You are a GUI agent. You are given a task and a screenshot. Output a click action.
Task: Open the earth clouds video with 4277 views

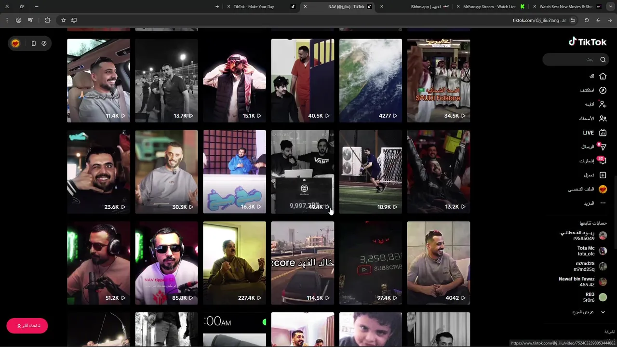[x=370, y=80]
